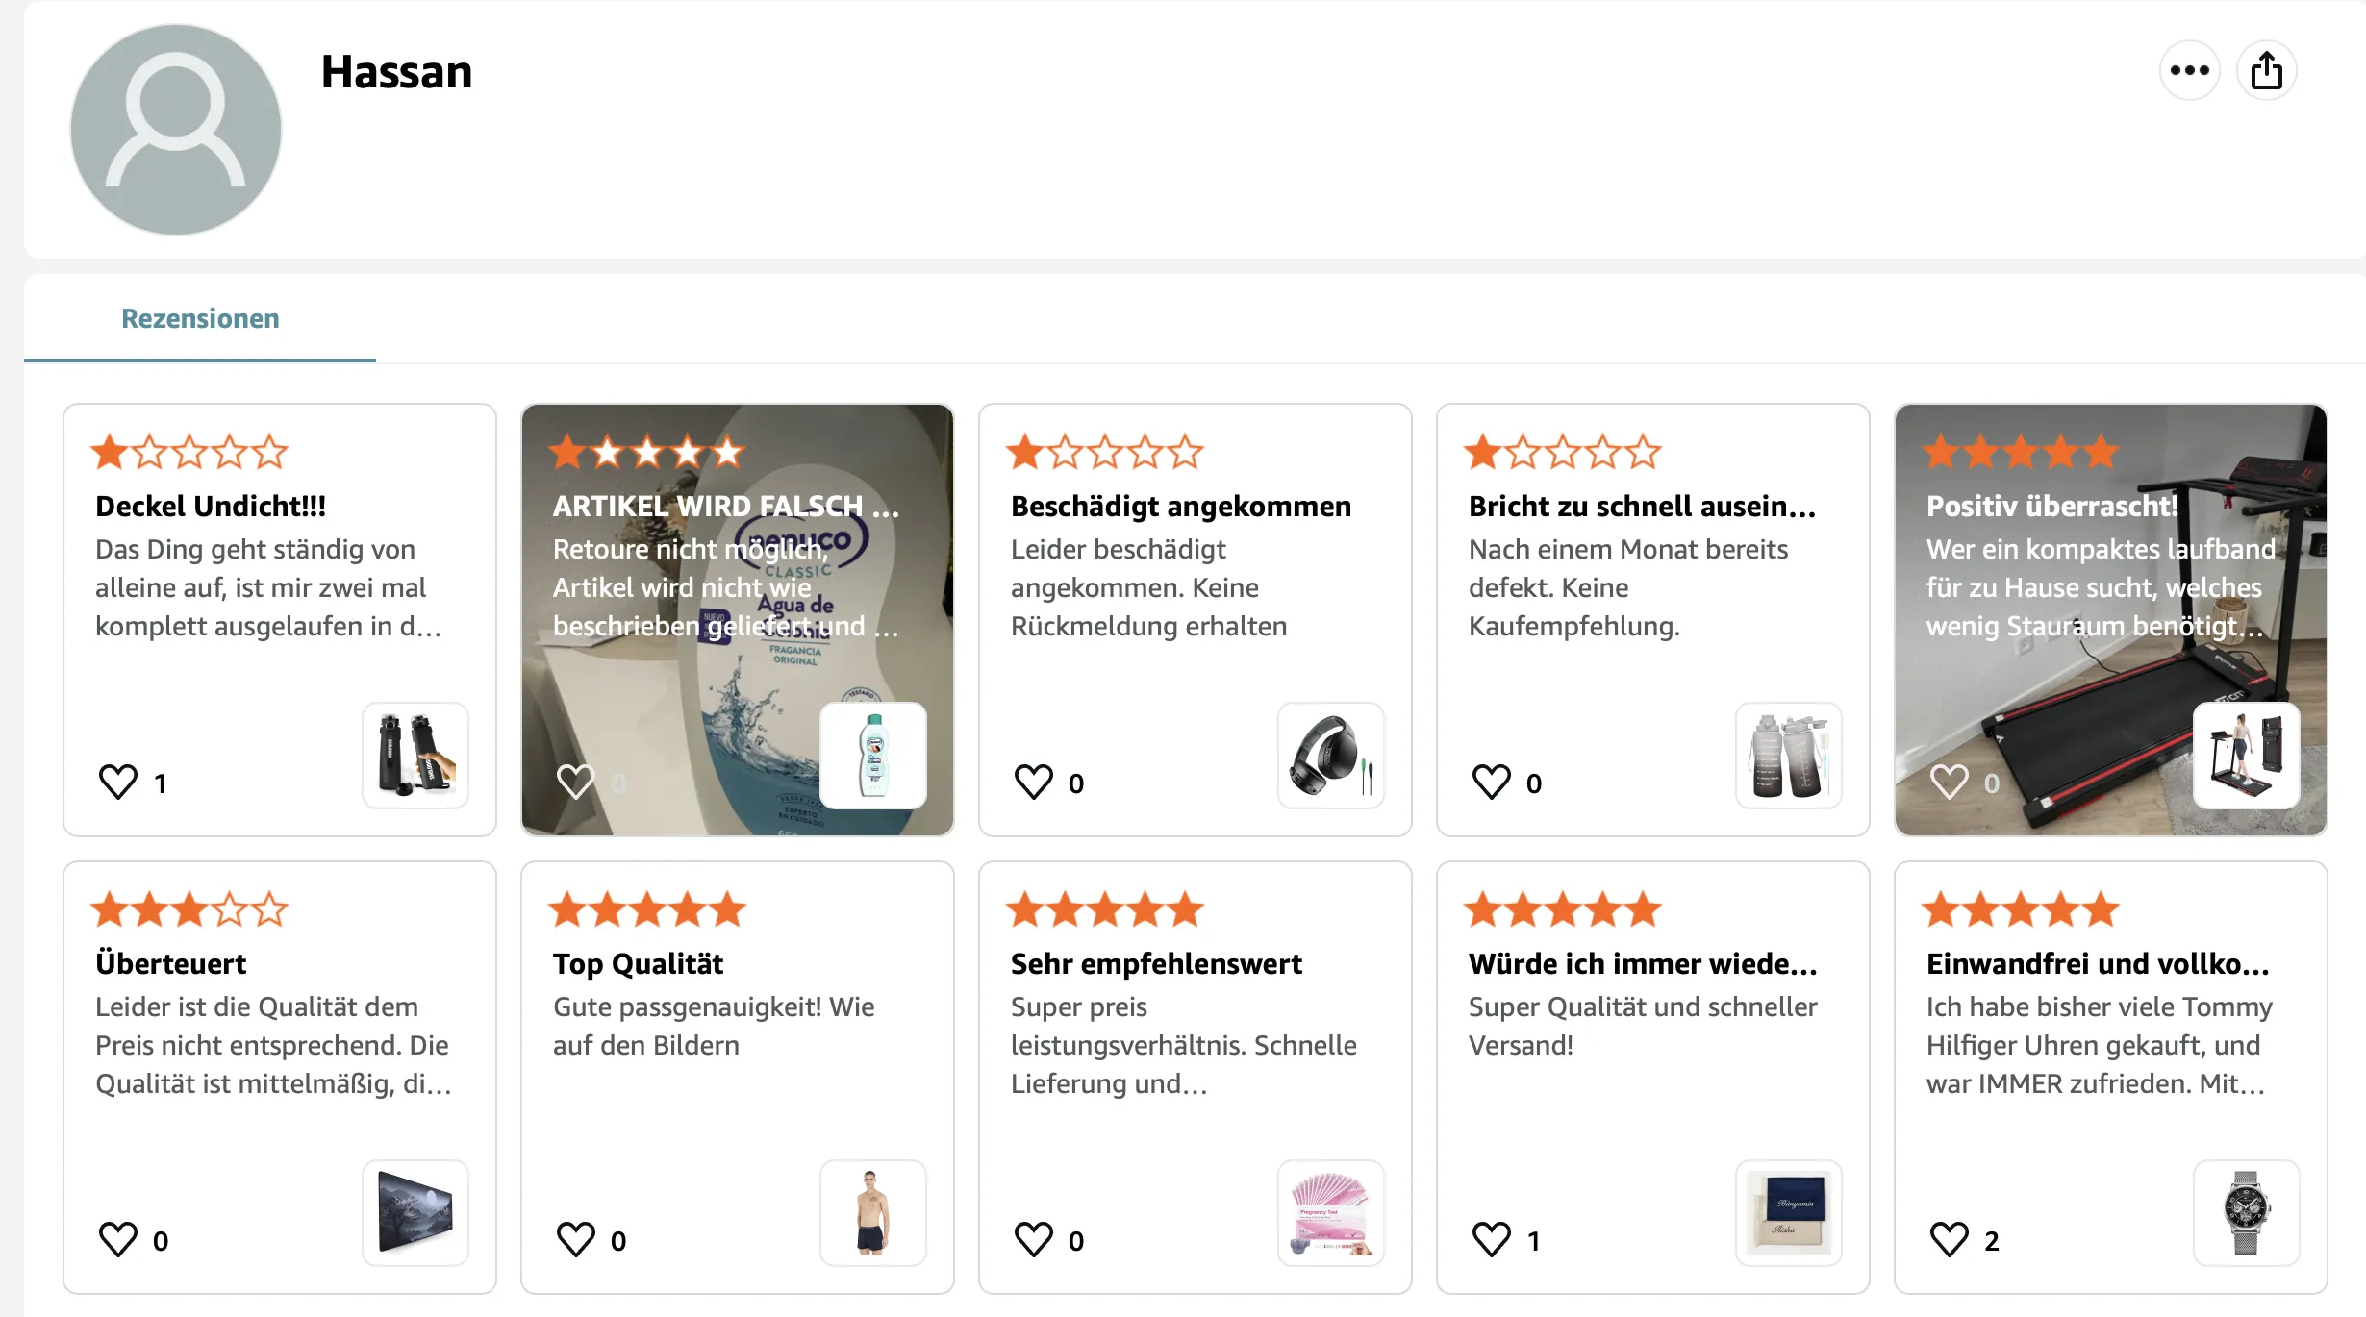Image resolution: width=2366 pixels, height=1317 pixels.
Task: Click heart on Tommy Hilfiger watch review
Action: pyautogui.click(x=1950, y=1239)
